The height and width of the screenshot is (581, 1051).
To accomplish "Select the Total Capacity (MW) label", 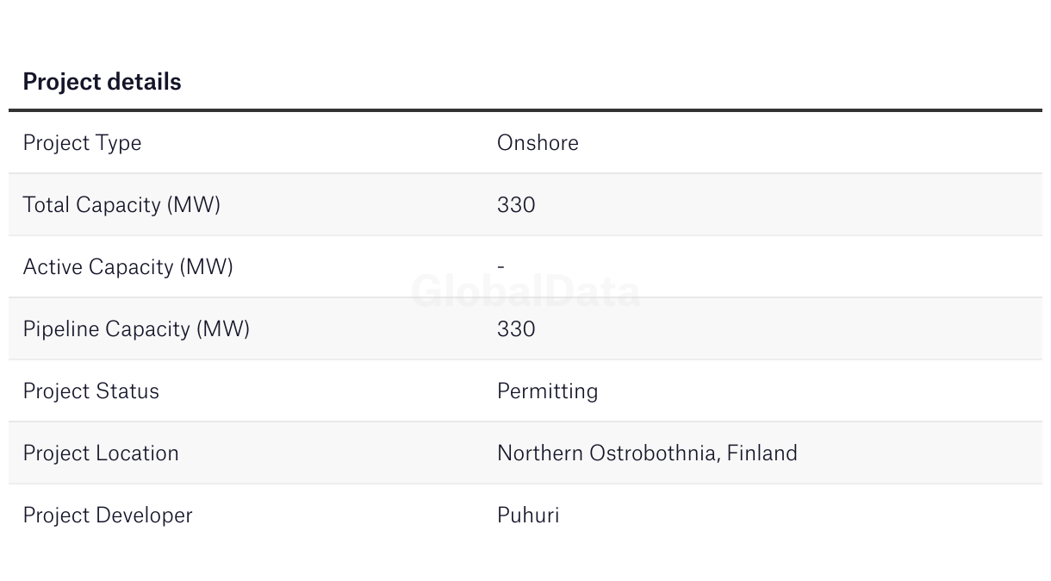I will tap(121, 205).
